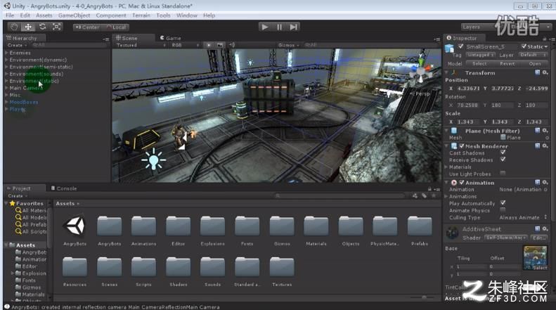Select the AngryBots Unity scene asset
Screen dimensions: 556x310
tap(75, 226)
